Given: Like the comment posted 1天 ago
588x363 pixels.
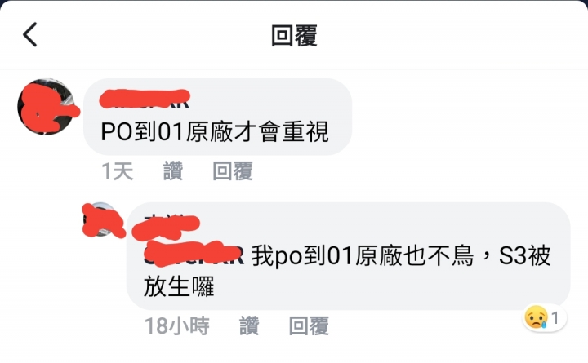Looking at the screenshot, I should [x=173, y=171].
